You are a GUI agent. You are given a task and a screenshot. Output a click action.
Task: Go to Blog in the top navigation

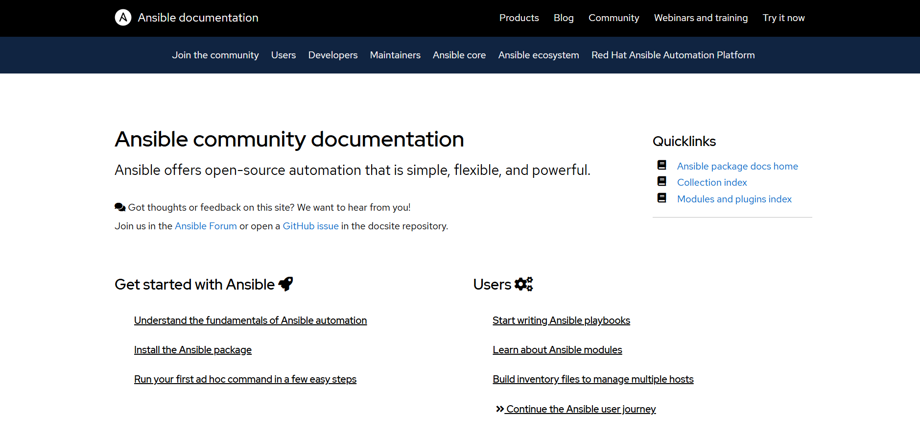564,18
